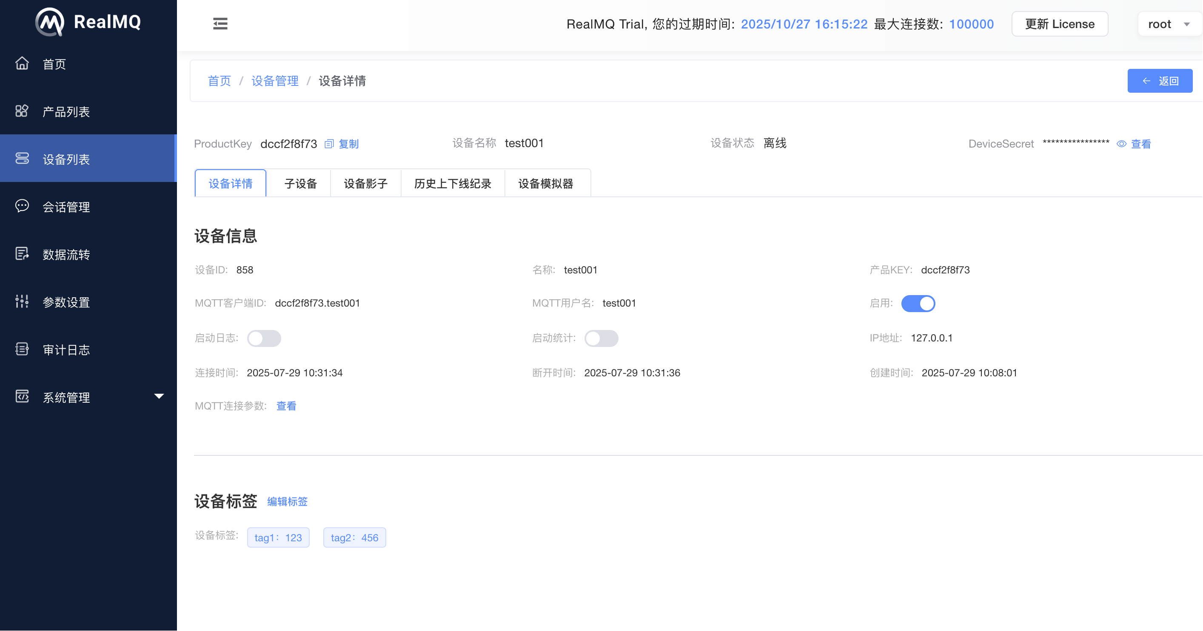This screenshot has height=631, width=1203.
Task: Turn off the 启用 switch
Action: 918,303
